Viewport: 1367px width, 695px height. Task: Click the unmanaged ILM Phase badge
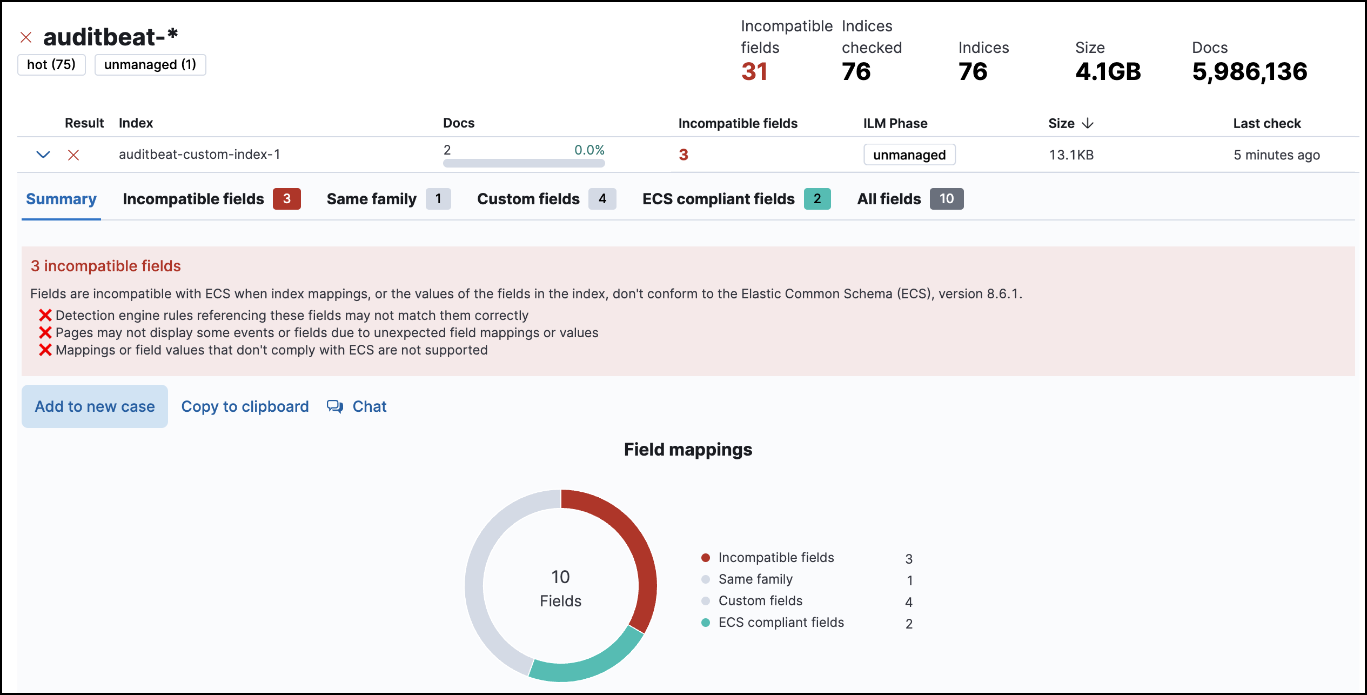click(909, 155)
